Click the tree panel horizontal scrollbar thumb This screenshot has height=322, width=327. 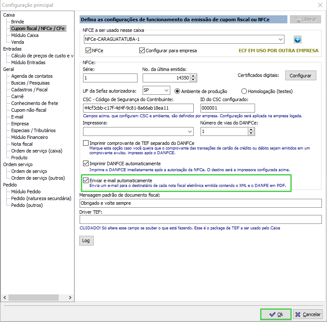tap(34, 297)
